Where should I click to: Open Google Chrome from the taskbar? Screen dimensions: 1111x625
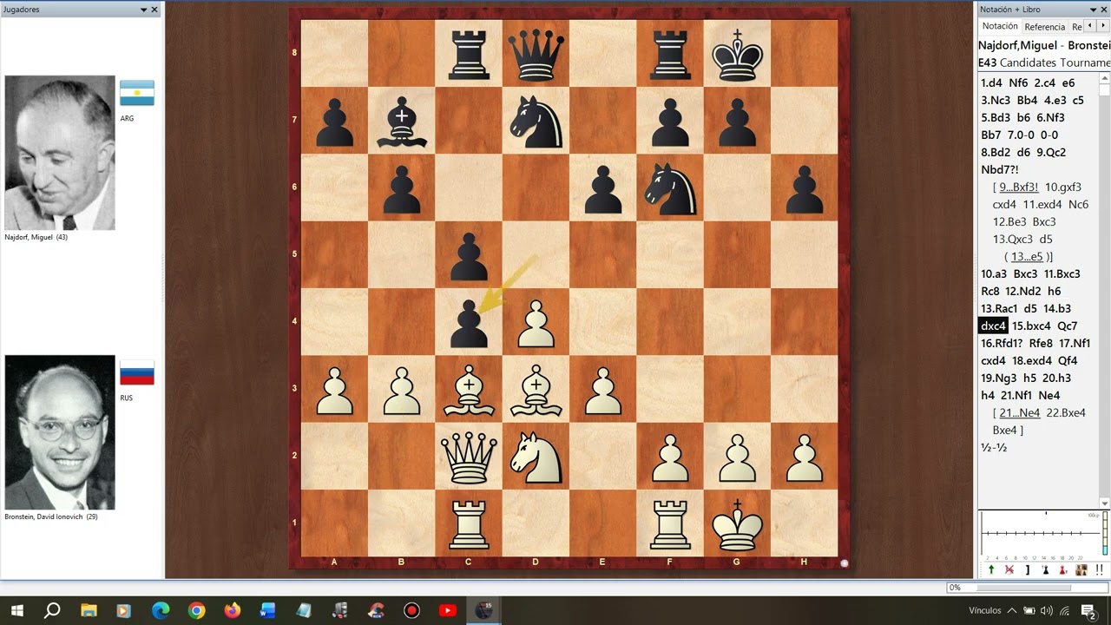pyautogui.click(x=196, y=610)
